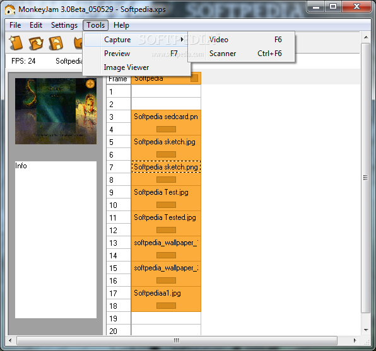This screenshot has height=351, width=376.
Task: Click hold marker in frame 8 cell
Action: point(166,180)
